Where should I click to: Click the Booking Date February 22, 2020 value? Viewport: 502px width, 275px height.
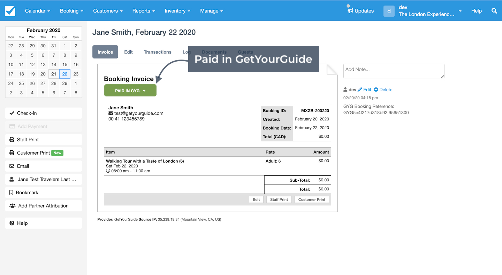pos(312,128)
